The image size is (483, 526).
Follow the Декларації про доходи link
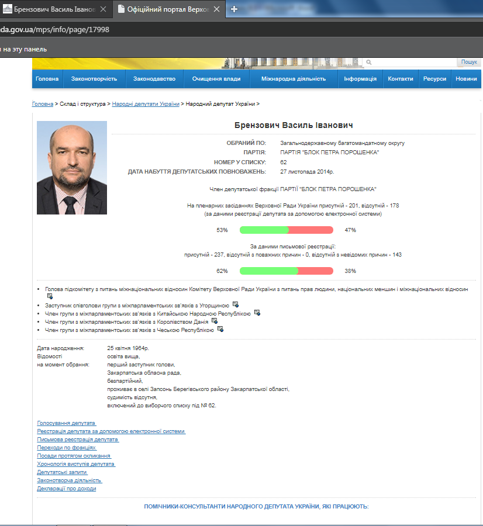click(x=66, y=488)
